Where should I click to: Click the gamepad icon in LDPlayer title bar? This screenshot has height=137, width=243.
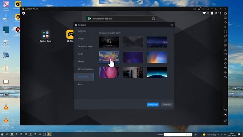pyautogui.click(x=195, y=9)
